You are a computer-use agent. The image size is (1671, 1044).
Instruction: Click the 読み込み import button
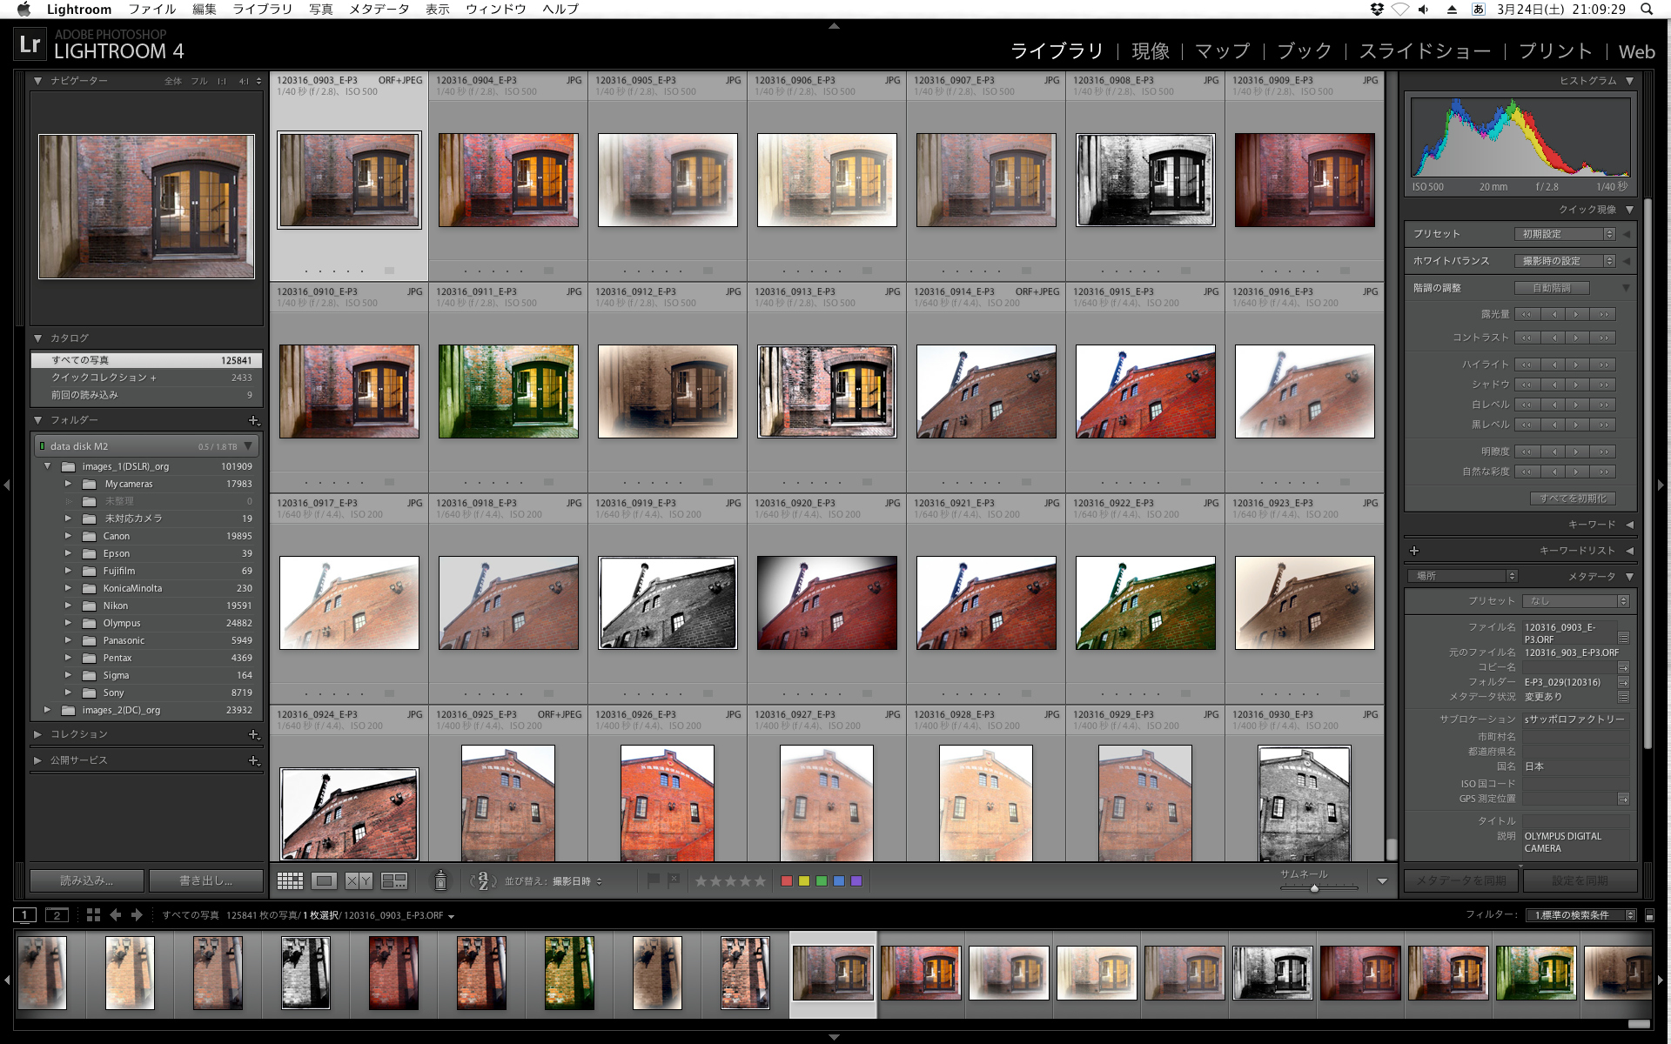click(x=86, y=880)
